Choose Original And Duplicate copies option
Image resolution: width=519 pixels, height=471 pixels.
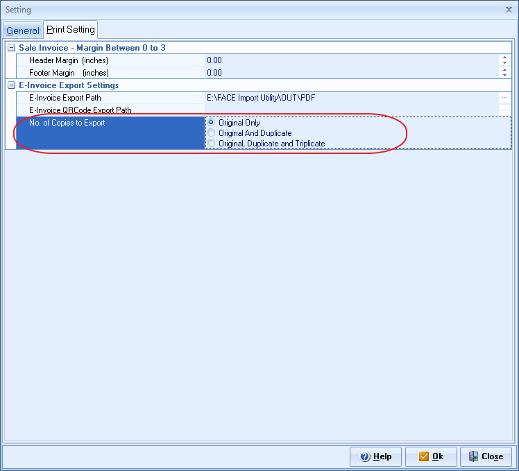tap(212, 133)
